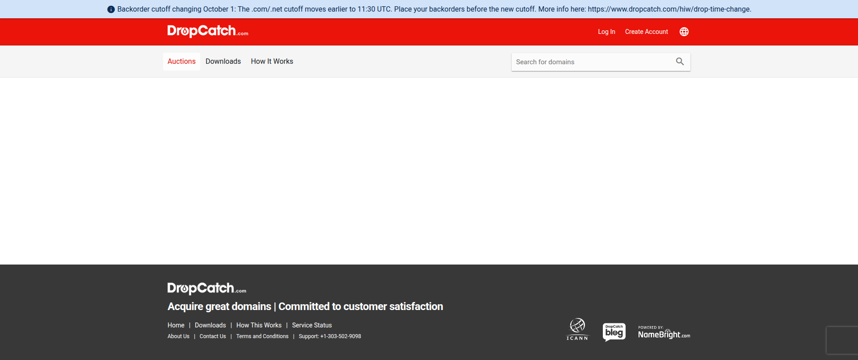This screenshot has width=858, height=360.
Task: Open the About Us footer link
Action: tap(178, 336)
